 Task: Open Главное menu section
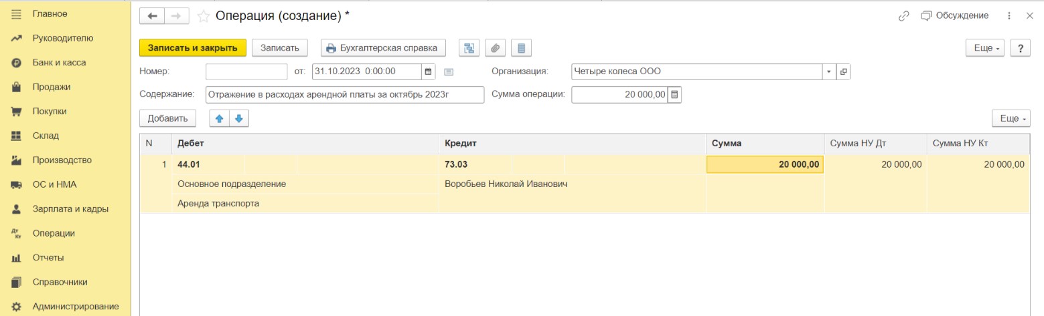50,13
